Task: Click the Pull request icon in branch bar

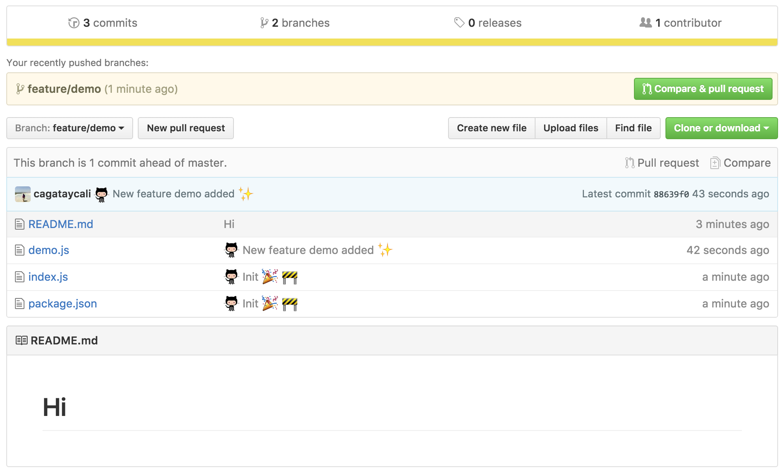Action: coord(630,163)
